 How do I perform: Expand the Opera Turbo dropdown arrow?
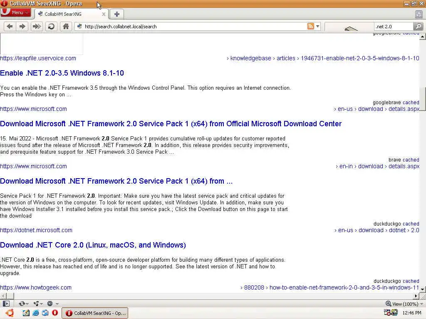pos(57,304)
